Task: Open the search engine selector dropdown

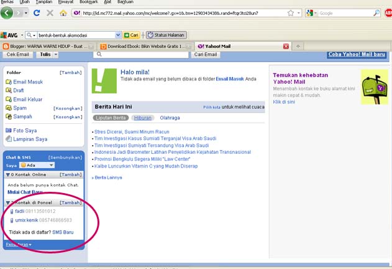Action: pyautogui.click(x=316, y=13)
